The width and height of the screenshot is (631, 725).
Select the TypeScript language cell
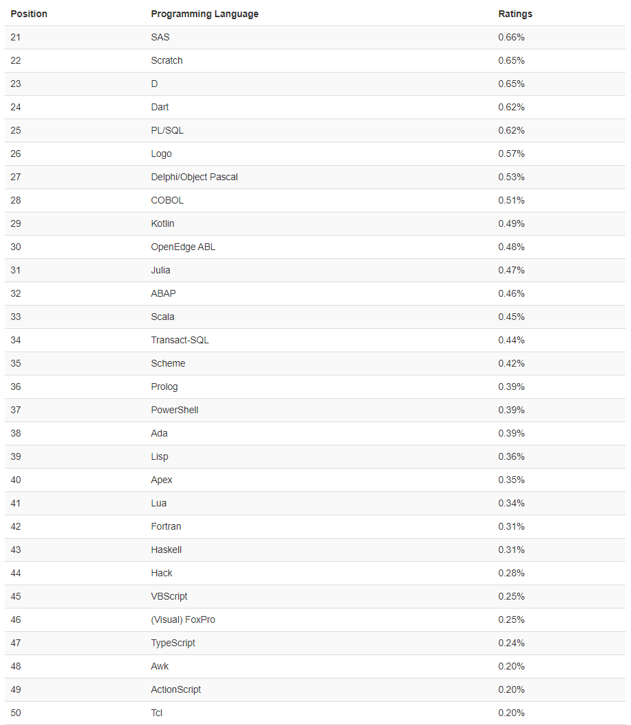[x=173, y=643]
